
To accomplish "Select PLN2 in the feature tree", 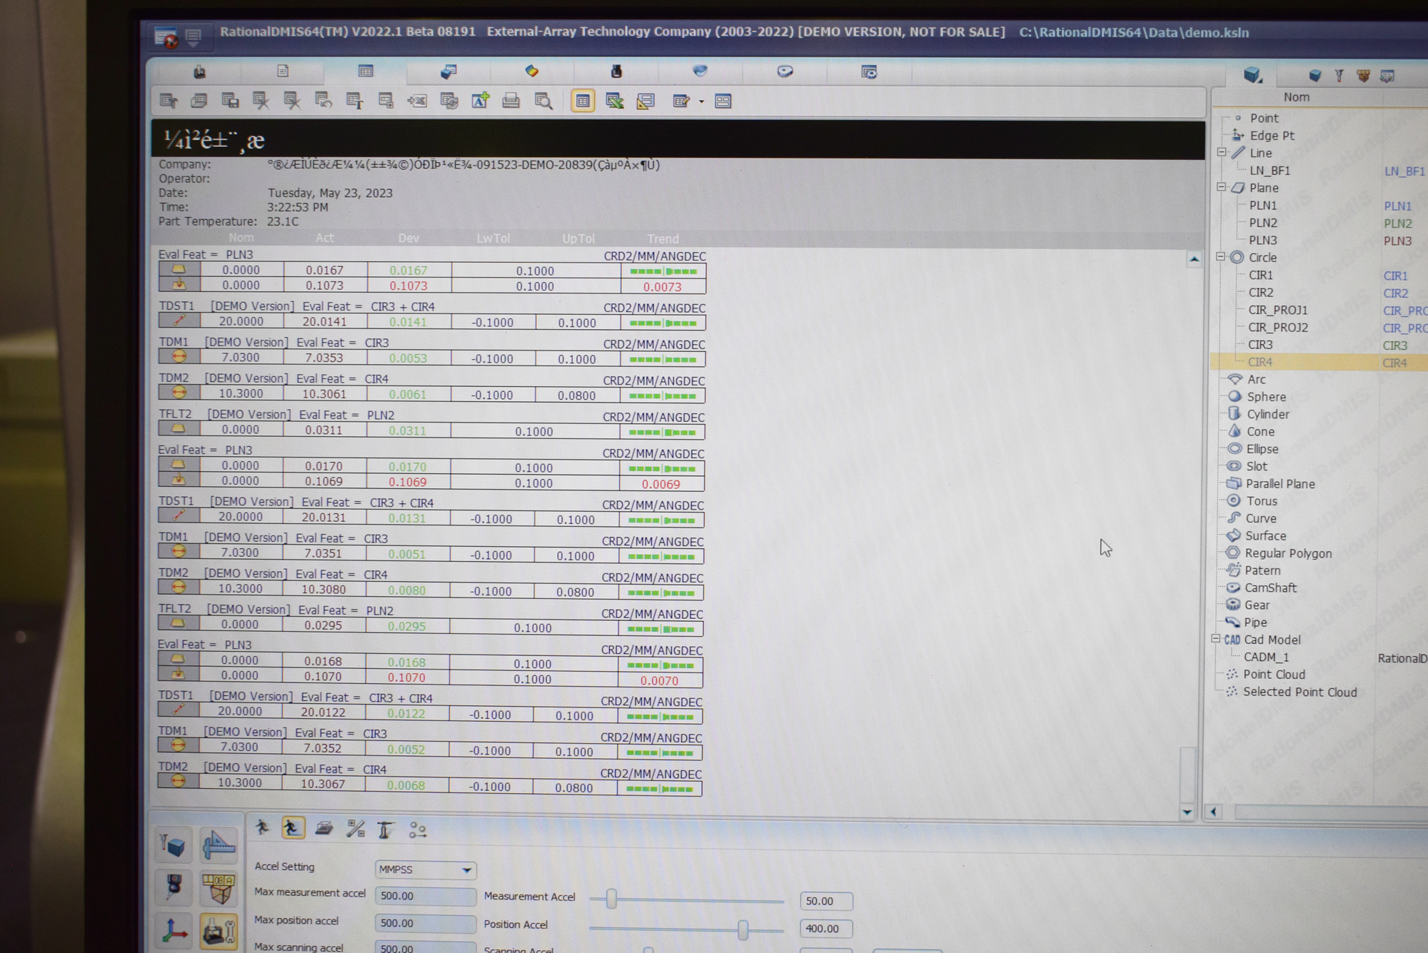I will [1263, 223].
